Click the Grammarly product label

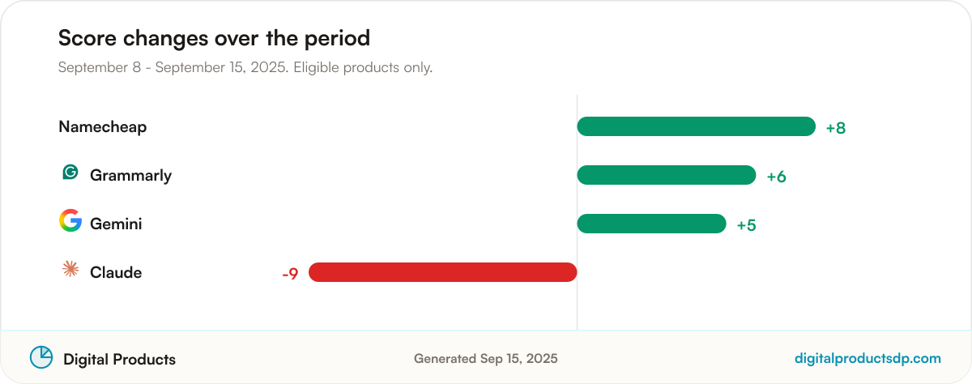coord(130,176)
